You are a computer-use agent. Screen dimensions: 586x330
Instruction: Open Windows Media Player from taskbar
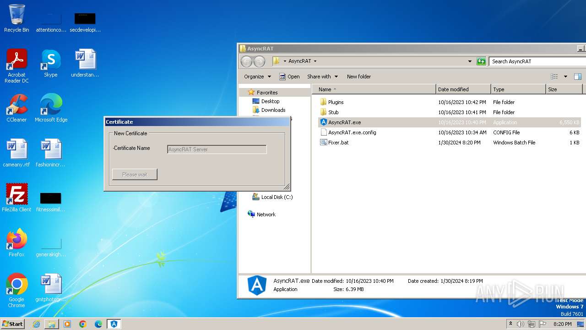[67, 324]
